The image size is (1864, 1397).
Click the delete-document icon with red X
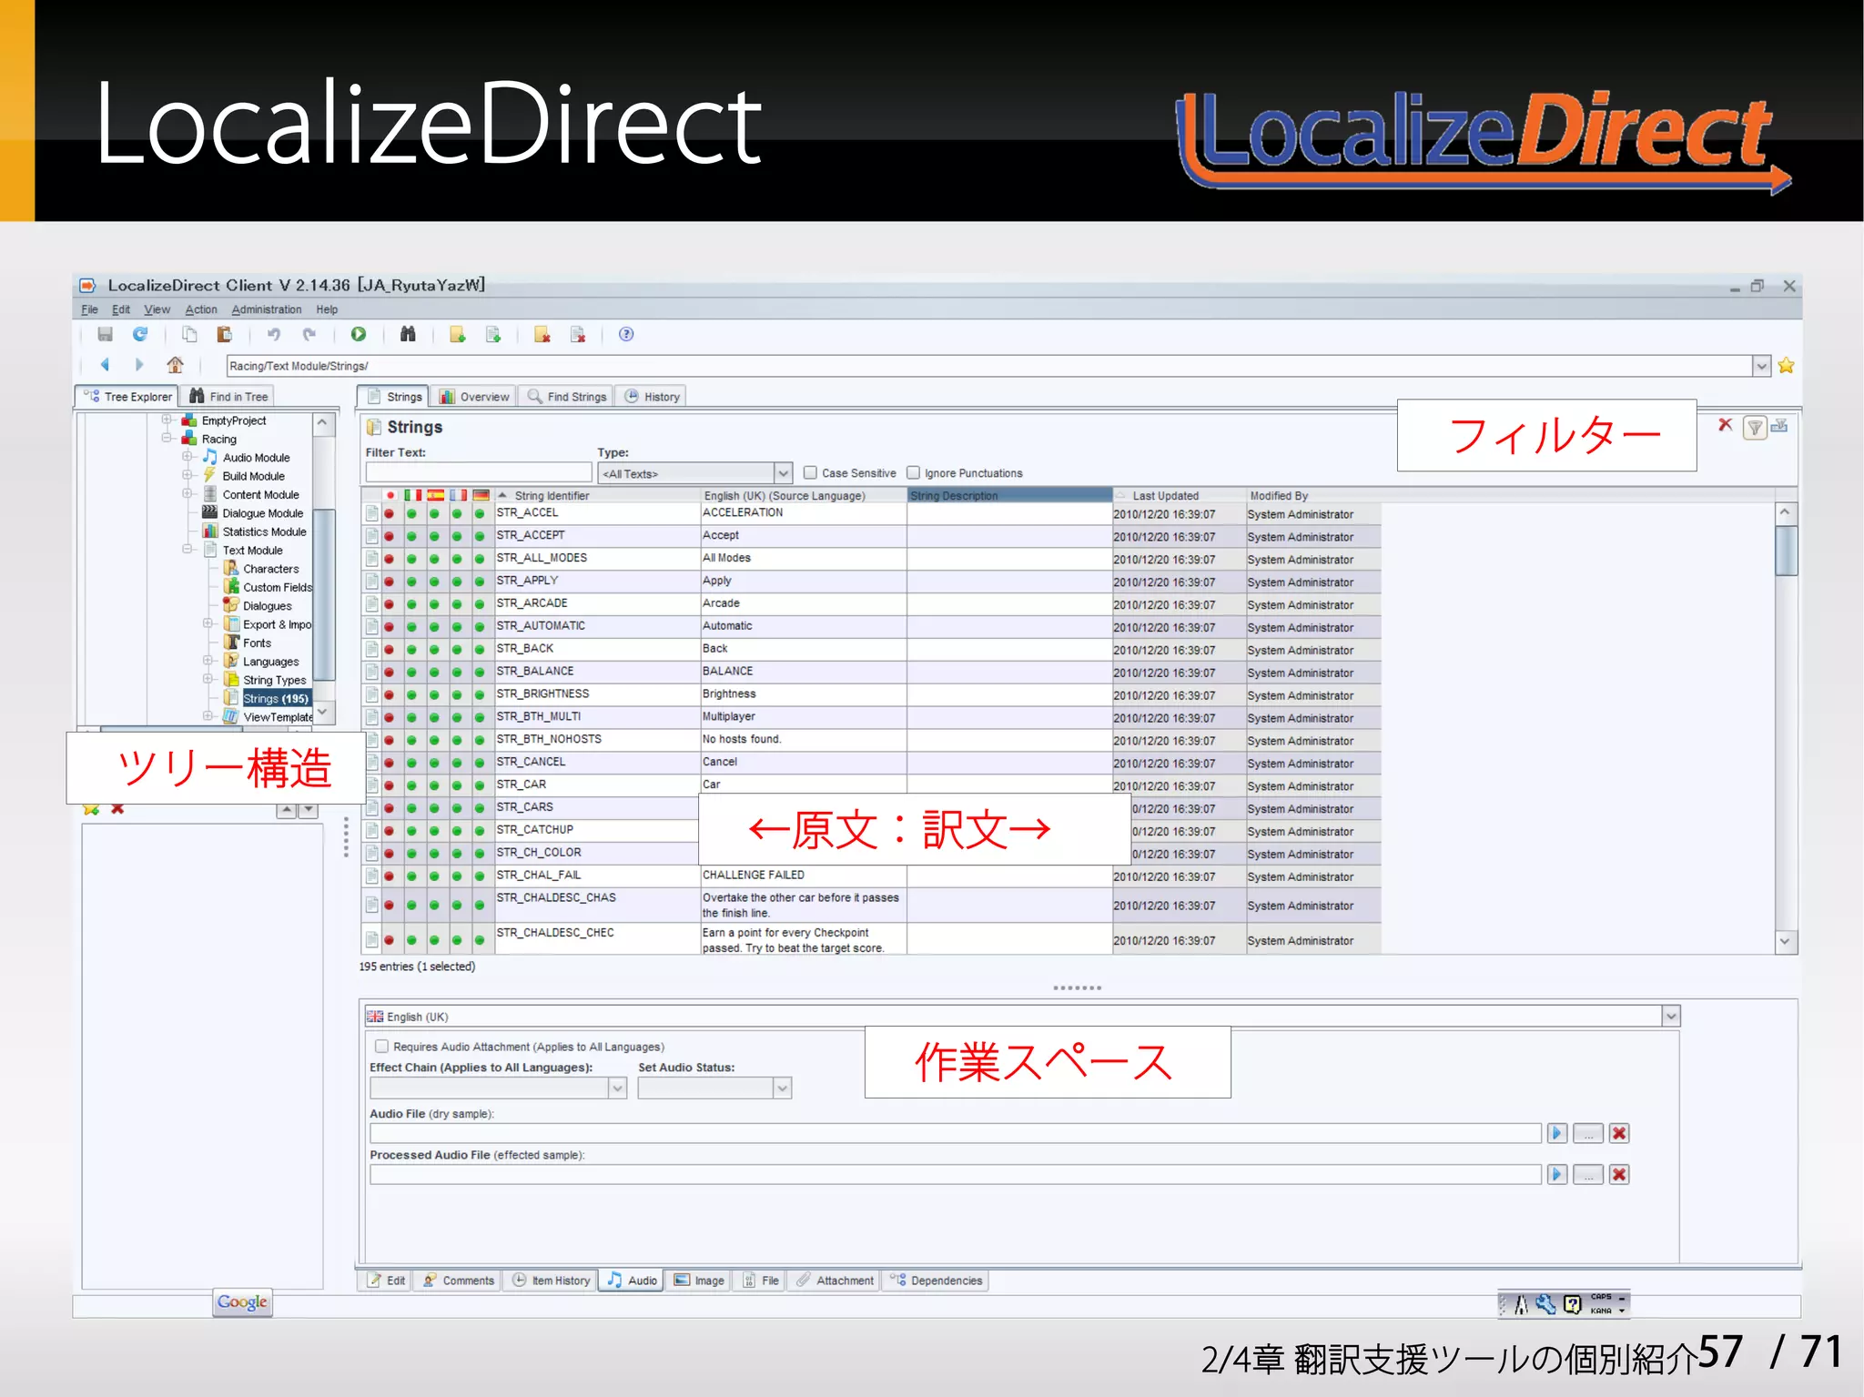578,334
